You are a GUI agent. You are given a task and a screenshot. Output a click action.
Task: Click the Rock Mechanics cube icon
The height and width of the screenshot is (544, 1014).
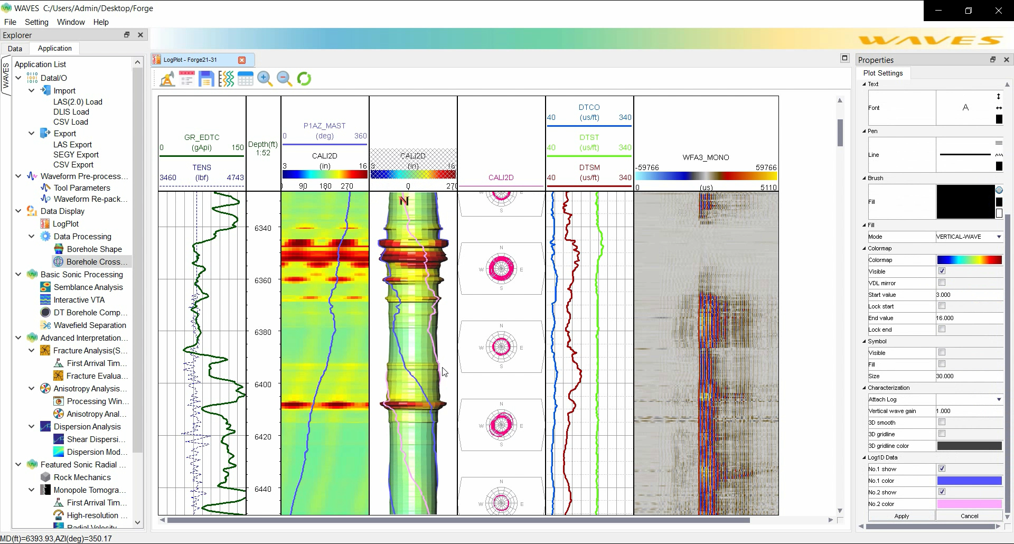coord(45,477)
